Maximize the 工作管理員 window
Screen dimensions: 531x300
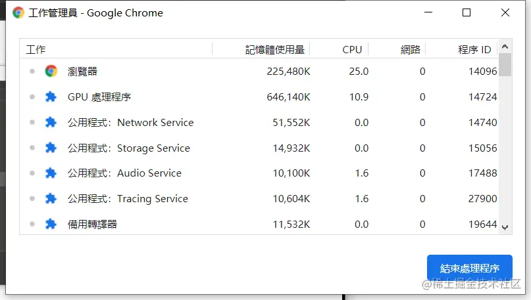(467, 12)
